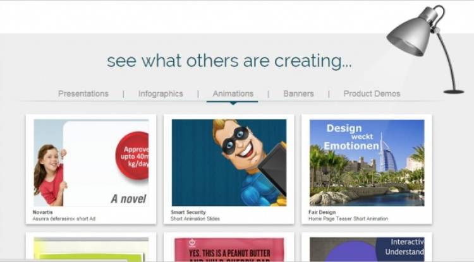The width and height of the screenshot is (474, 262).
Task: Open the Banners tab
Action: [298, 93]
